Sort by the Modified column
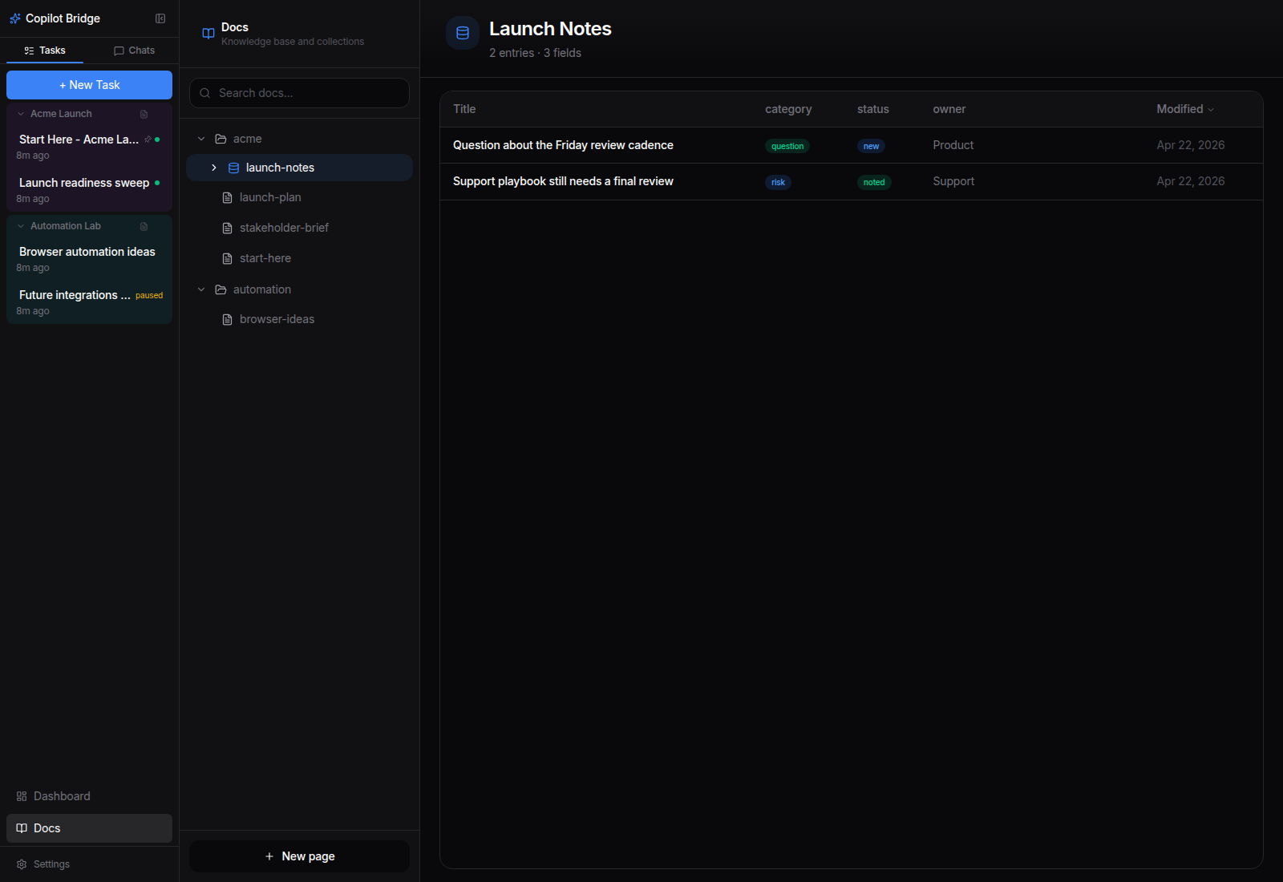Image resolution: width=1283 pixels, height=882 pixels. pyautogui.click(x=1185, y=109)
